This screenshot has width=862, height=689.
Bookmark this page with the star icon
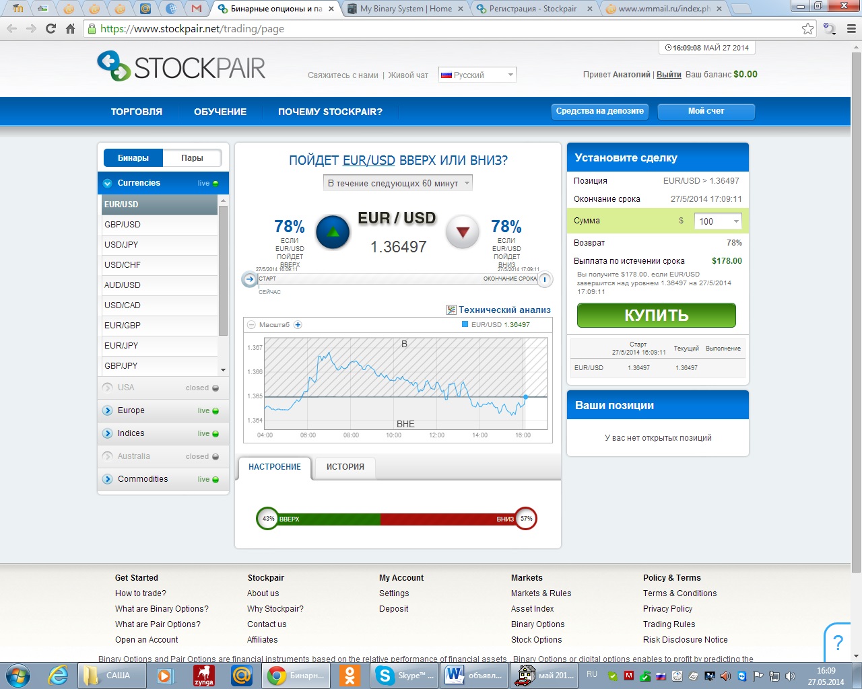tap(807, 28)
